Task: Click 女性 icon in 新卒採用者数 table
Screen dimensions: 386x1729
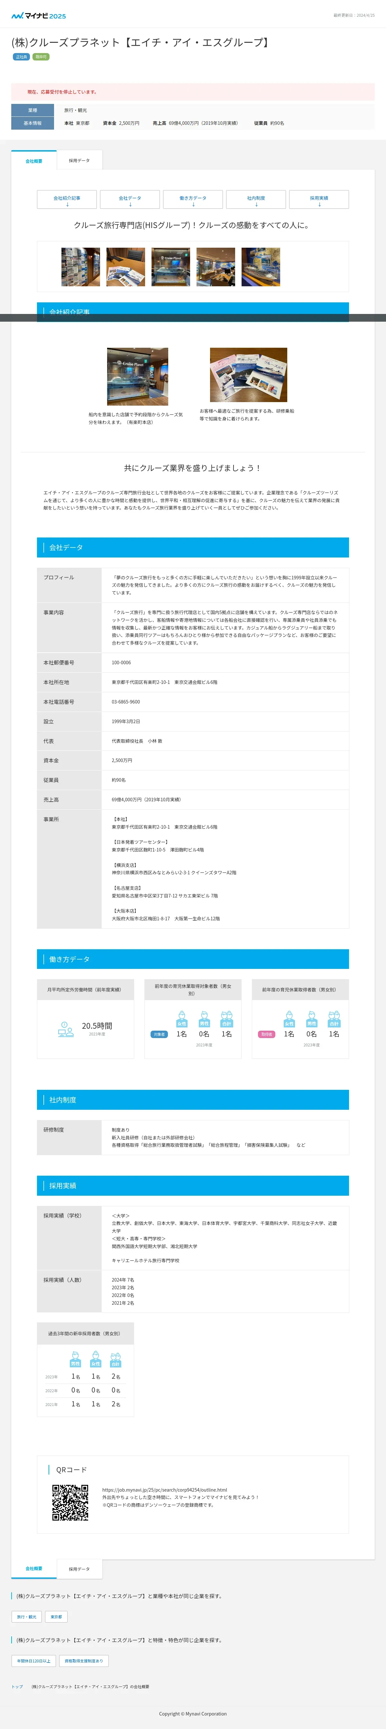Action: click(95, 1359)
